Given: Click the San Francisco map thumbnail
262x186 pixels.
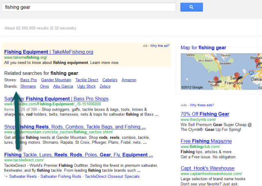Looking at the screenshot, I should [221, 71].
